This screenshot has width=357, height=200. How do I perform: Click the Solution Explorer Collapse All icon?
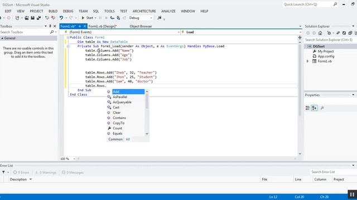point(350,33)
